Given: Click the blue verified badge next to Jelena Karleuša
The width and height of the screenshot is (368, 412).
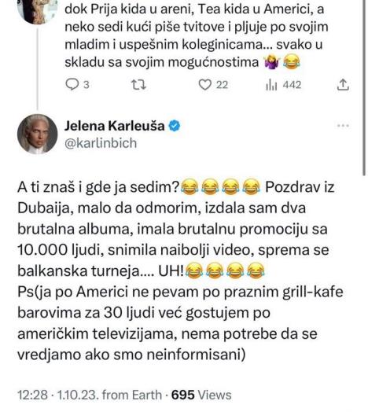Looking at the screenshot, I should pos(175,126).
